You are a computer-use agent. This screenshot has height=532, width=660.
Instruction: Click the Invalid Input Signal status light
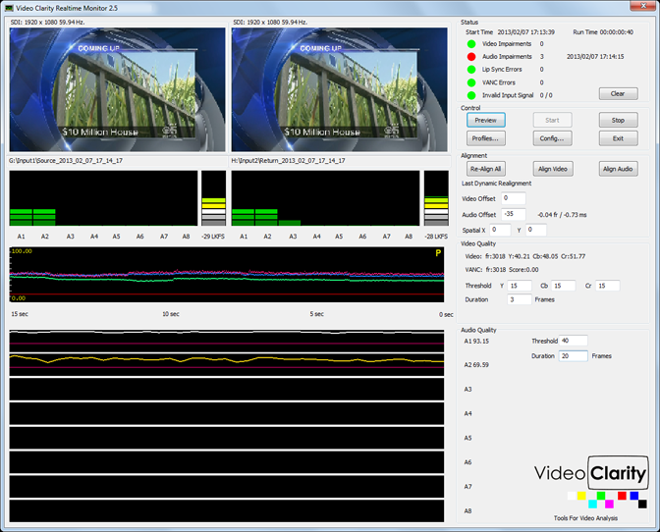[472, 95]
